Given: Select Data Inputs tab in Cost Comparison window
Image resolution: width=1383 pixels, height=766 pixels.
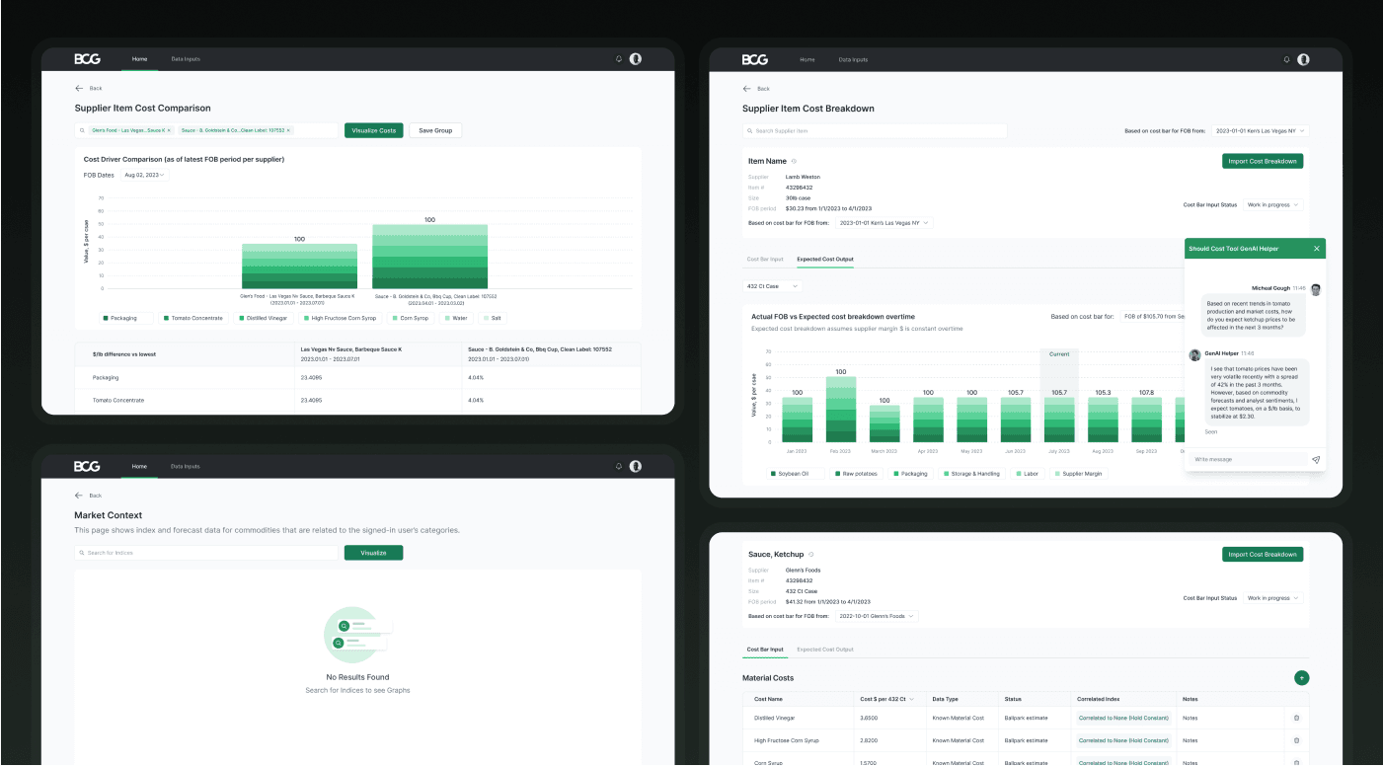Looking at the screenshot, I should point(186,59).
